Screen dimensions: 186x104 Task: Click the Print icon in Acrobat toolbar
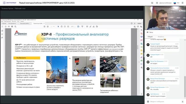tap(12, 27)
